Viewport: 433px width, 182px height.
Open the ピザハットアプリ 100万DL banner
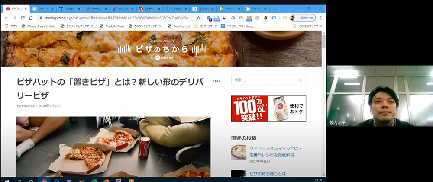[x=268, y=109]
